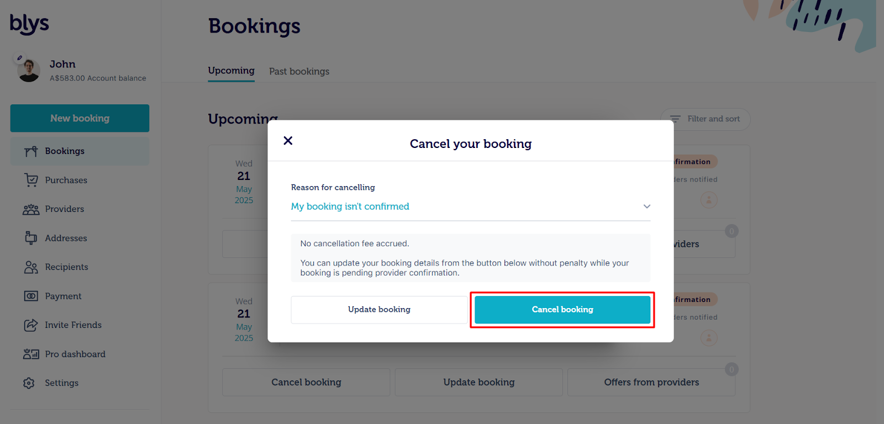Switch to the Past bookings tab
The height and width of the screenshot is (424, 884).
click(x=299, y=72)
